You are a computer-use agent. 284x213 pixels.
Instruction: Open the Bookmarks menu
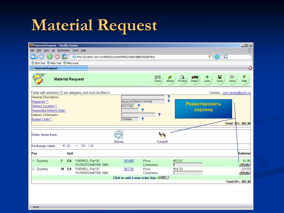64,50
